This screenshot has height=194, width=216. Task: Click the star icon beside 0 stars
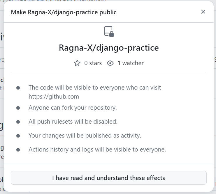pyautogui.click(x=77, y=63)
